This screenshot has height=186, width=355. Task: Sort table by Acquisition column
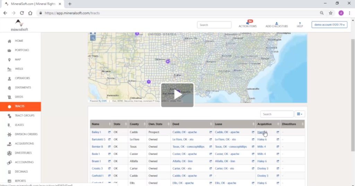pyautogui.click(x=268, y=124)
